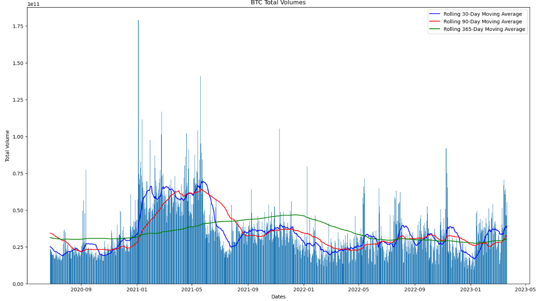Select the 2023-05 x-axis tick label
Image resolution: width=539 pixels, height=301 pixels.
pyautogui.click(x=525, y=289)
